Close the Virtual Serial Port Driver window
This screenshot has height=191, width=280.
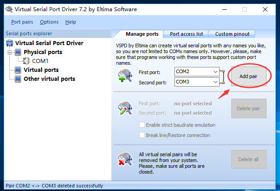point(265,9)
